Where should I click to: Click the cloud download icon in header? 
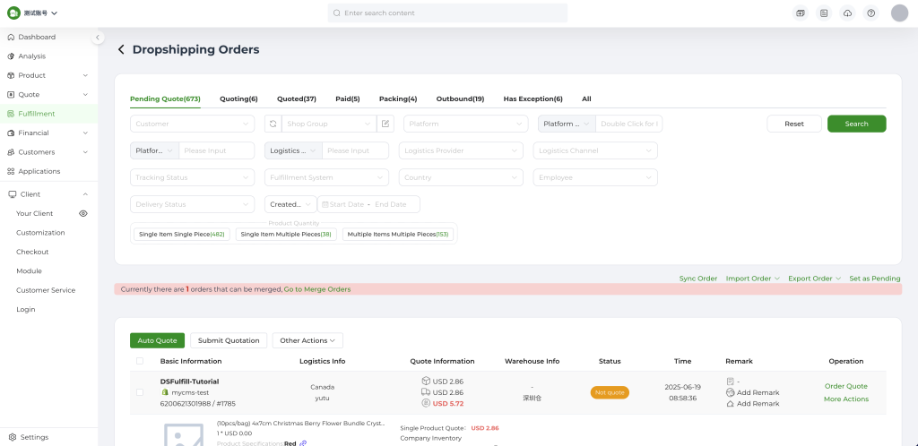pos(847,13)
